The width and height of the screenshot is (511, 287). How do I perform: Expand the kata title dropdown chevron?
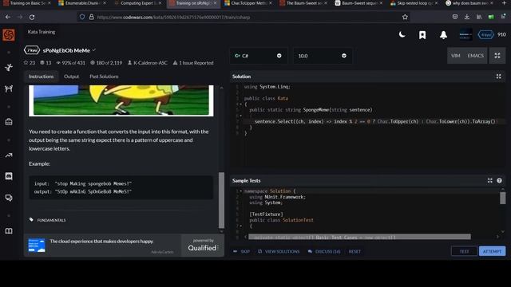(94, 50)
